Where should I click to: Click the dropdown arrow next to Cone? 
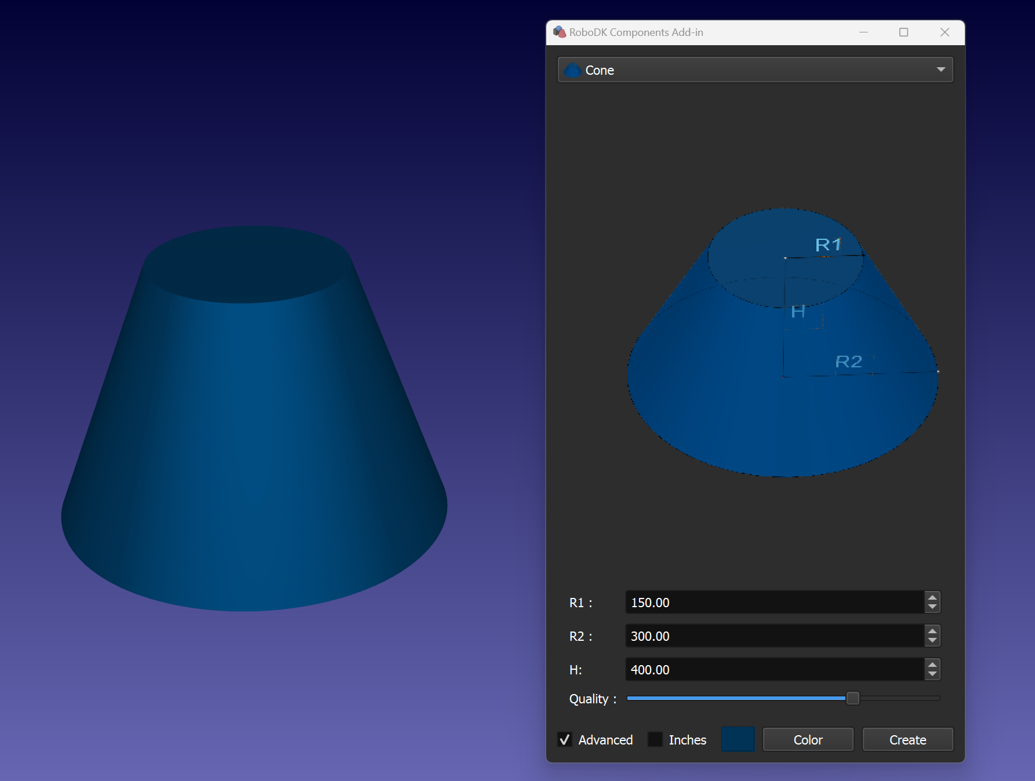[942, 70]
